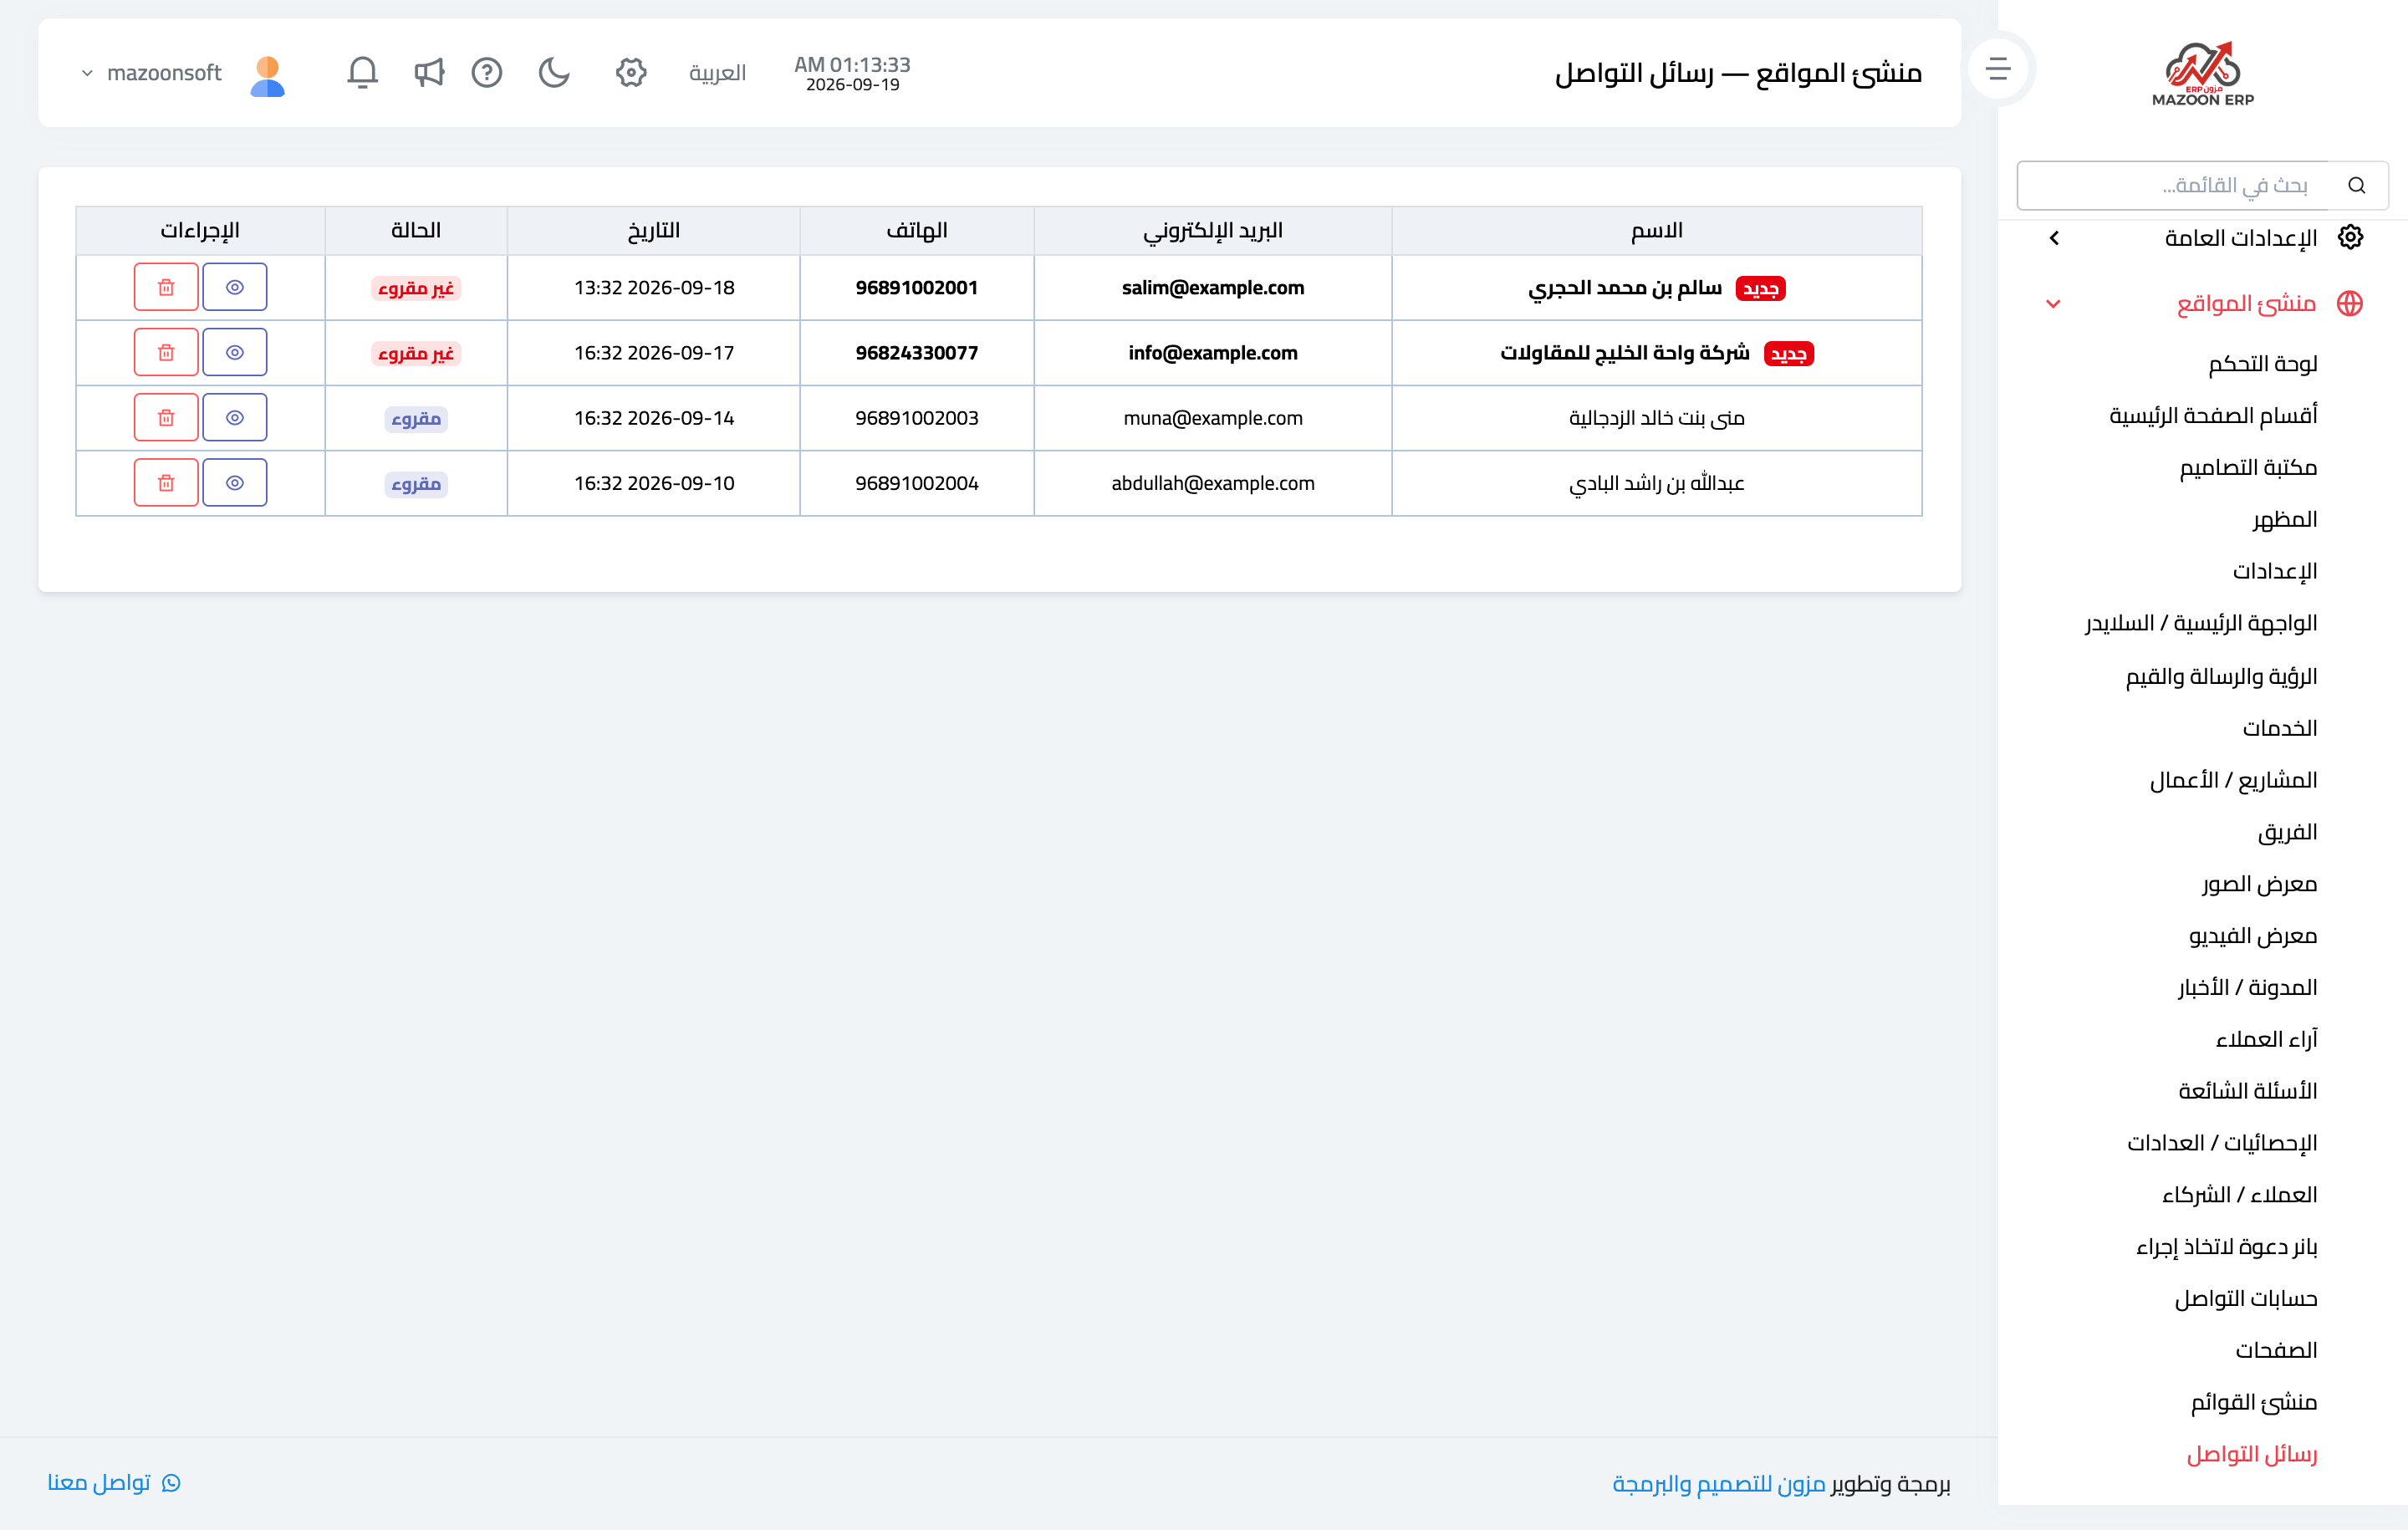
Task: Open مكتبة التصاميم menu item
Action: 2248,467
